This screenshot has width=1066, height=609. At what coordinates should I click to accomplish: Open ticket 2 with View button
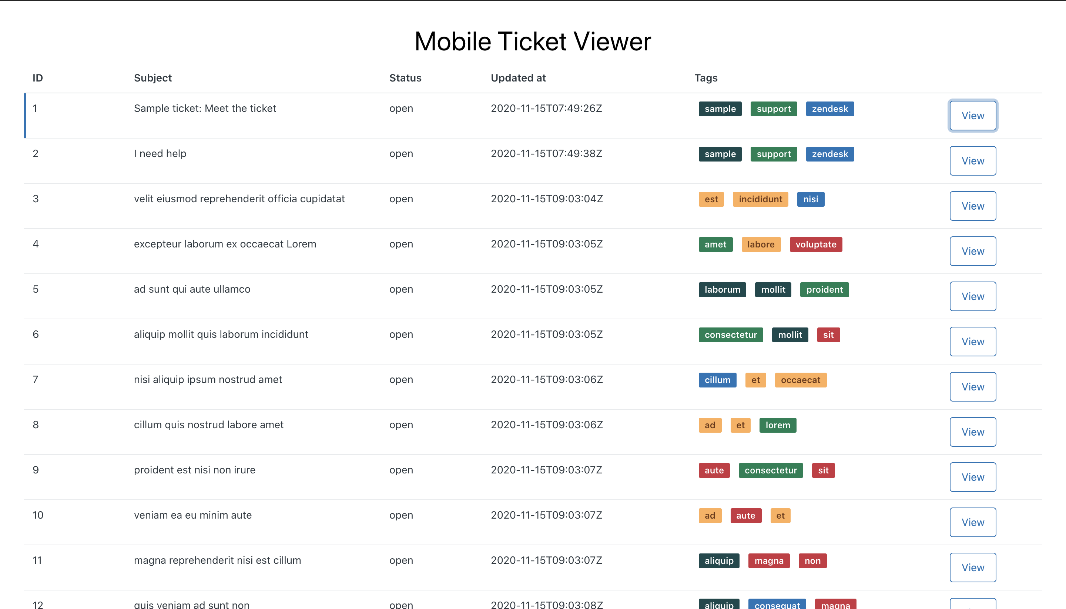972,161
